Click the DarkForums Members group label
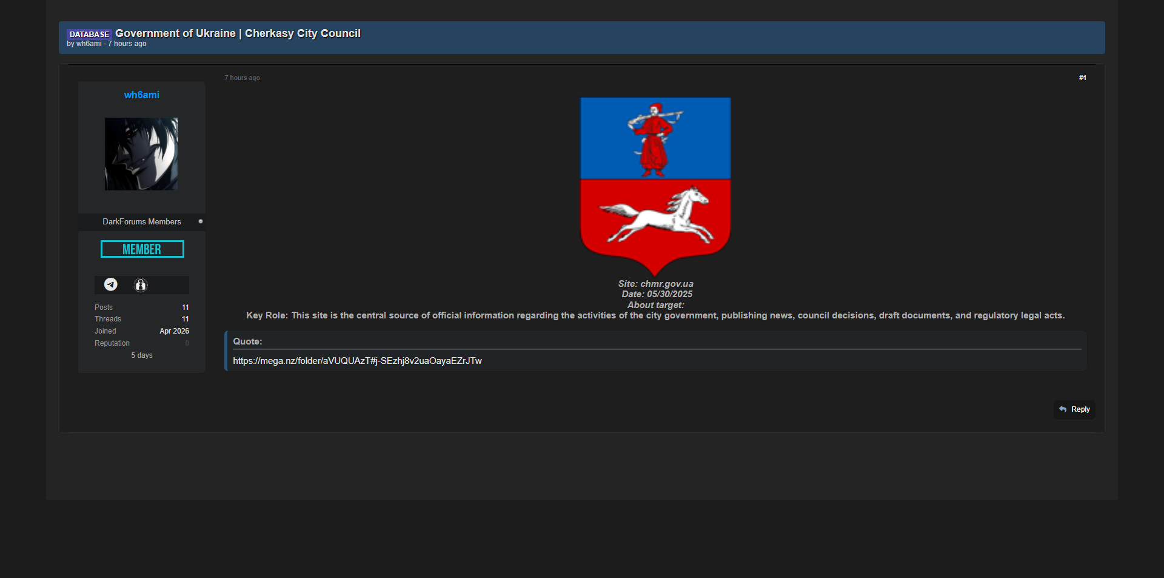Viewport: 1164px width, 578px height. pos(142,222)
